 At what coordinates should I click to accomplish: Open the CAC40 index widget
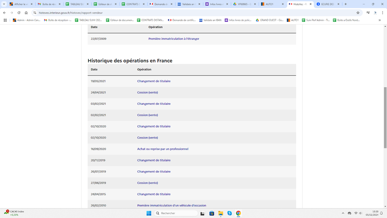[15, 213]
